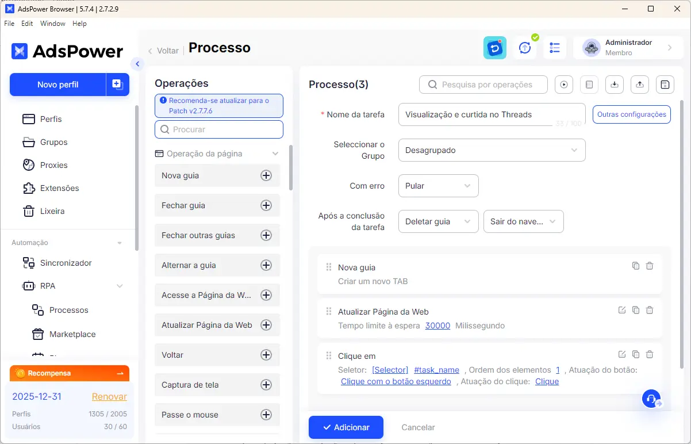Open the Seleccionar o Grupo dropdown Desagrupado

492,150
